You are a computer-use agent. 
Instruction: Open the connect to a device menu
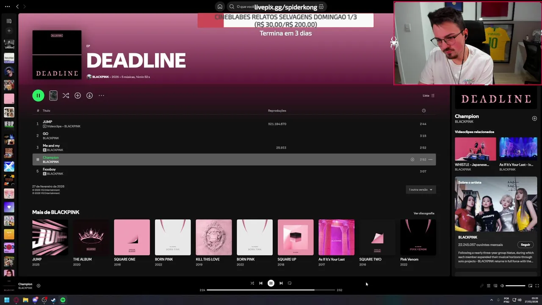tap(495, 286)
